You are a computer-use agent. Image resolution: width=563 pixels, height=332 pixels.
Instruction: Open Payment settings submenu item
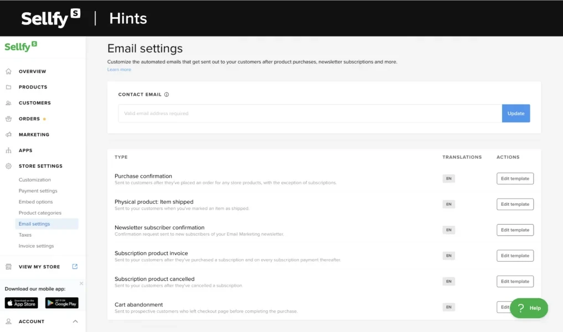[x=38, y=191]
